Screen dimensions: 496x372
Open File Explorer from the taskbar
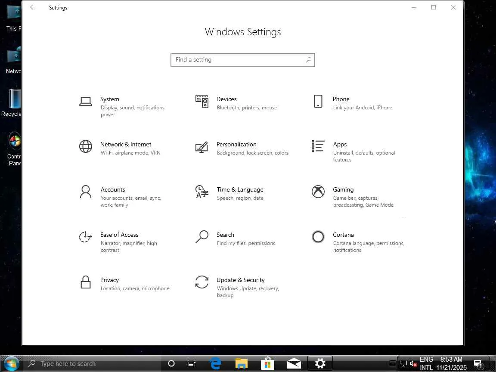[242, 364]
